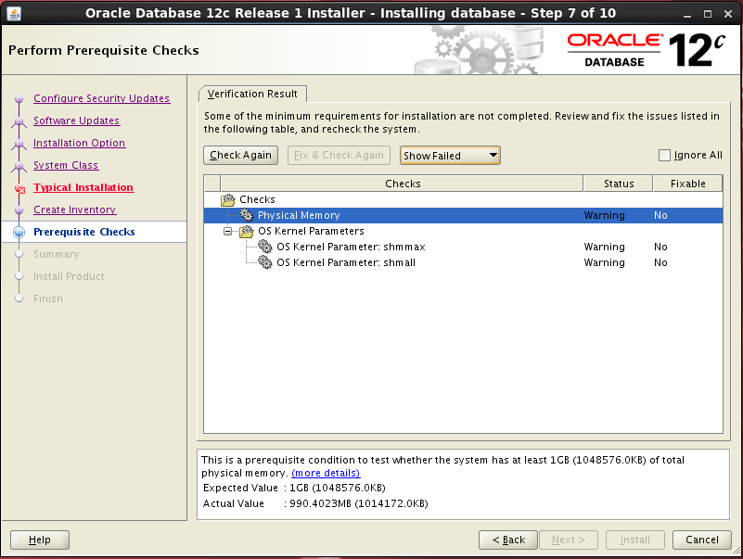Click the Fixable column header
The height and width of the screenshot is (559, 743).
[x=687, y=184]
